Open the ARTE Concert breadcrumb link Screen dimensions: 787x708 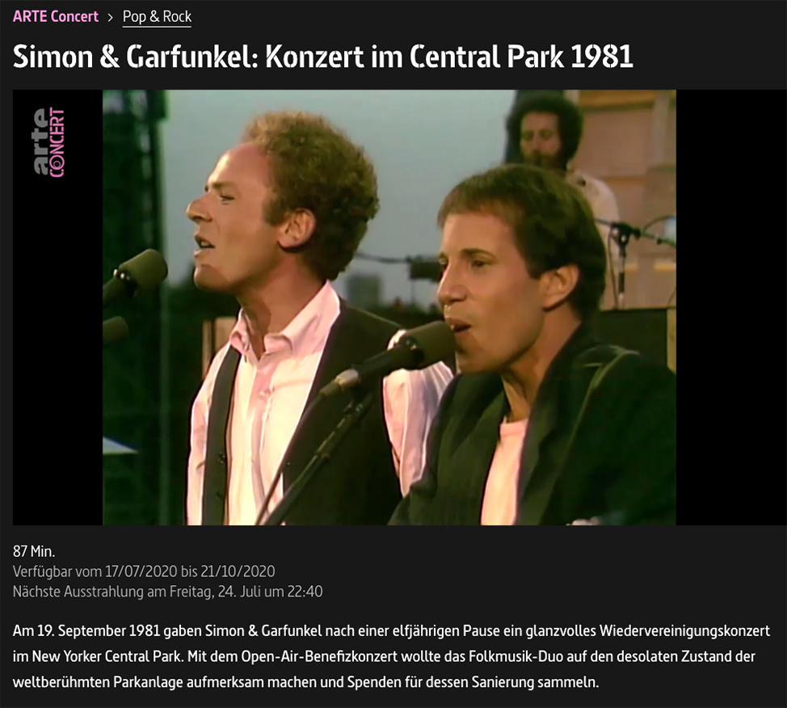coord(55,17)
